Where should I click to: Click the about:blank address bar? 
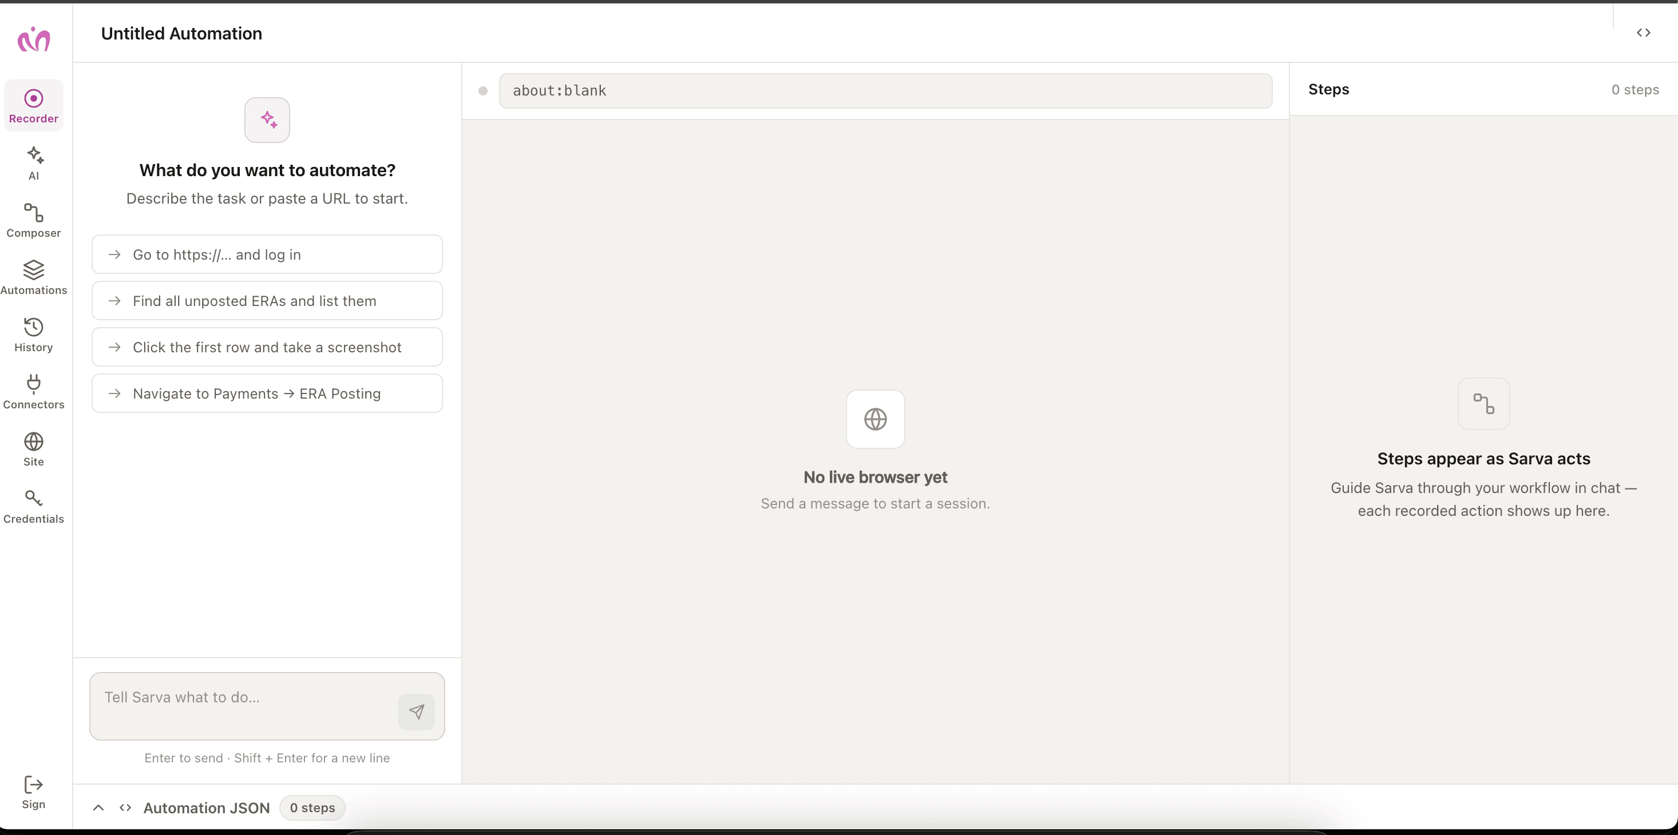(885, 90)
